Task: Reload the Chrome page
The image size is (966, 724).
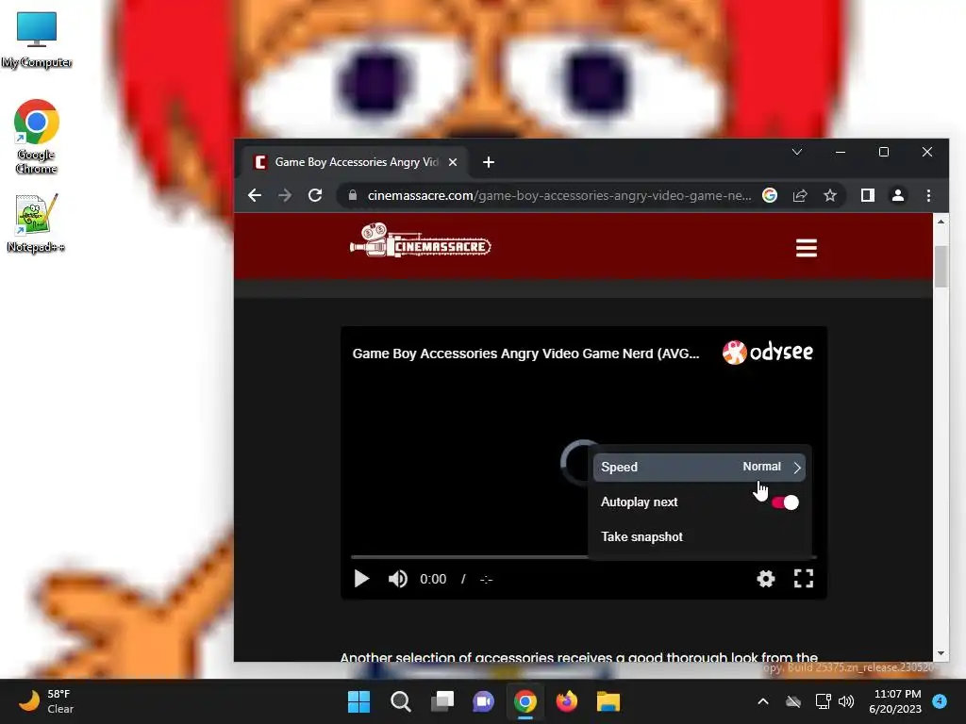Action: coord(315,196)
